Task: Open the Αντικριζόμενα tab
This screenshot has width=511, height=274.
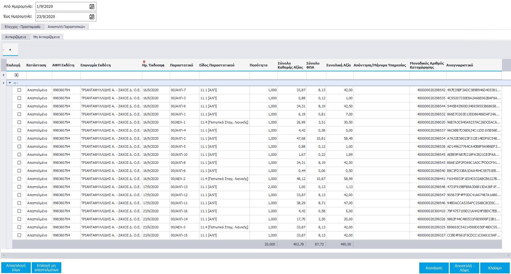Action: 16,37
